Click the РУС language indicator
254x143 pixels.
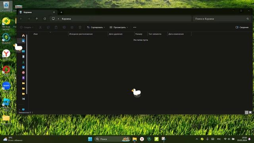pos(219,139)
